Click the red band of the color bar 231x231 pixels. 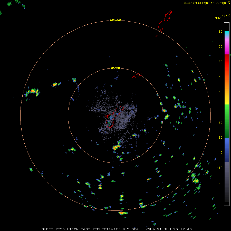(227, 62)
